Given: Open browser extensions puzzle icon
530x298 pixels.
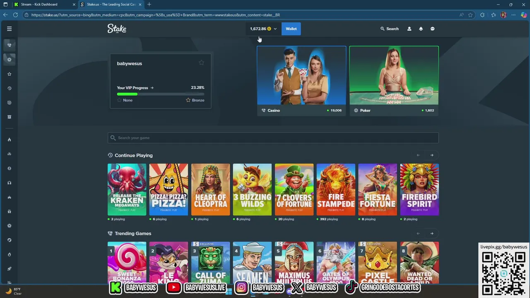Looking at the screenshot, I should pyautogui.click(x=482, y=15).
